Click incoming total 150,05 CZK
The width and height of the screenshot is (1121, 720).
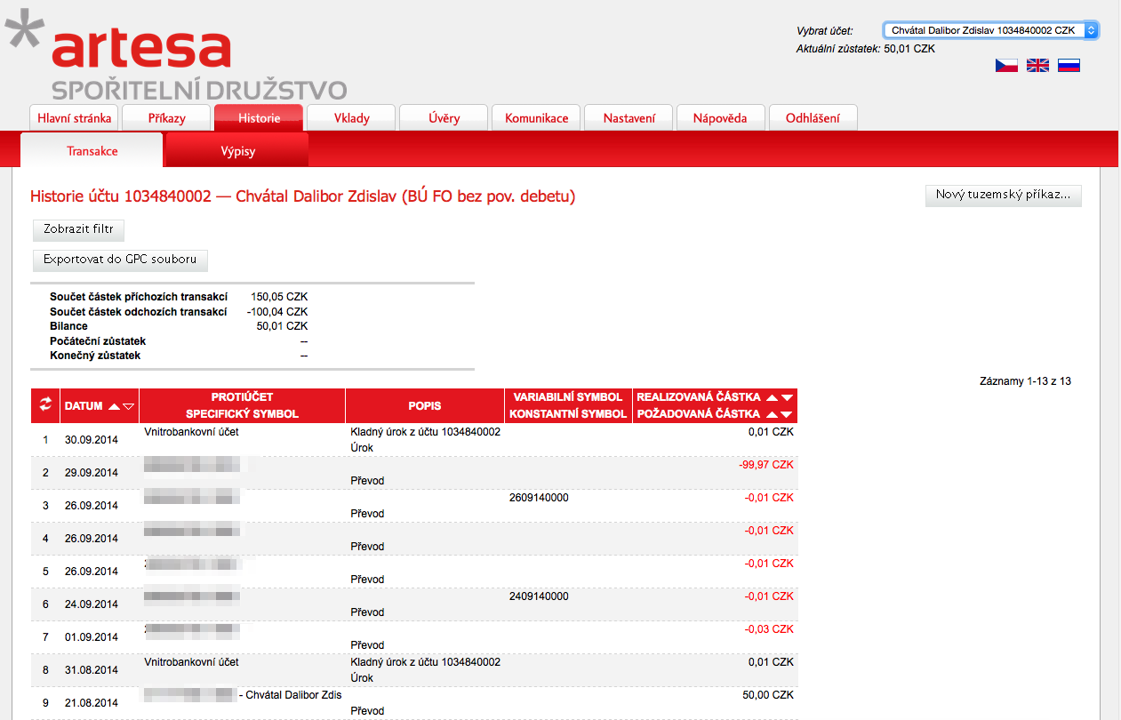point(279,297)
